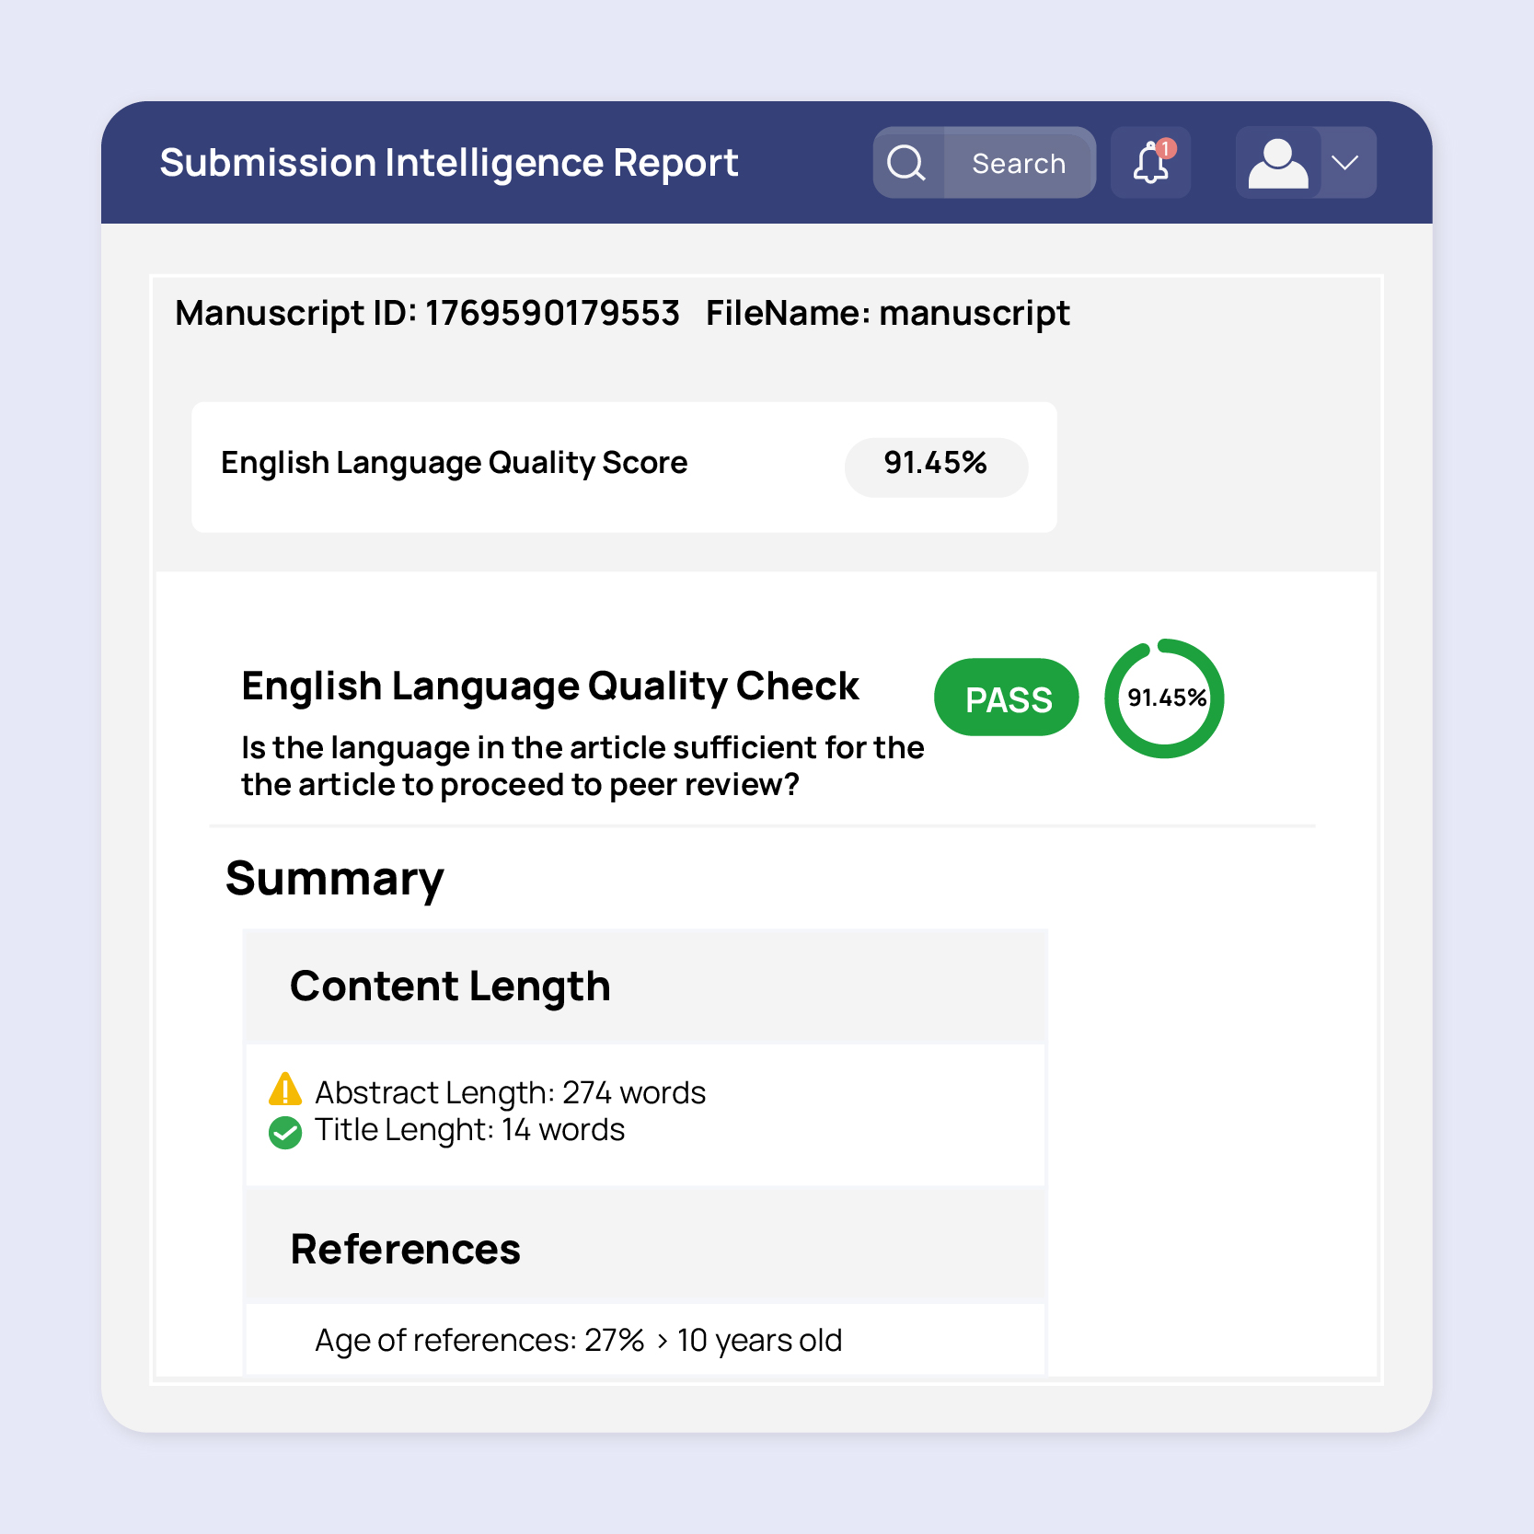Click the red notification count badge
1534x1534 pixels.
[x=1166, y=148]
